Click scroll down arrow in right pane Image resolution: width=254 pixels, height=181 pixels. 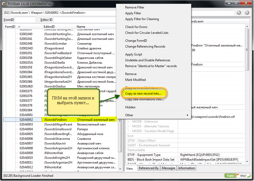[247, 161]
